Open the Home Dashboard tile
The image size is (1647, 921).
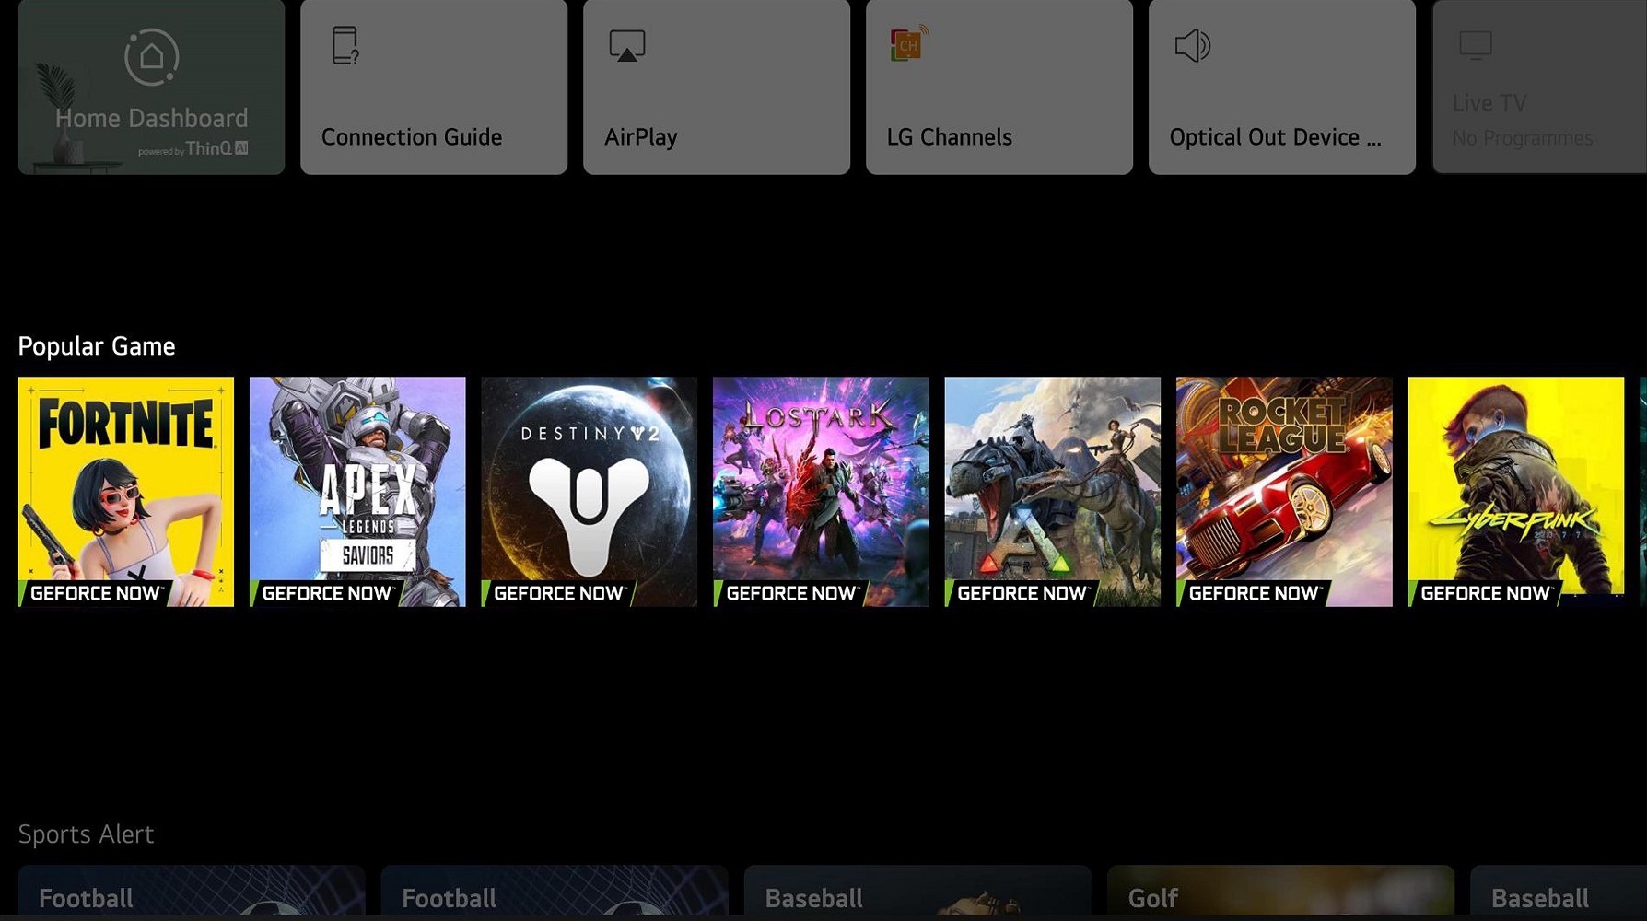click(151, 87)
